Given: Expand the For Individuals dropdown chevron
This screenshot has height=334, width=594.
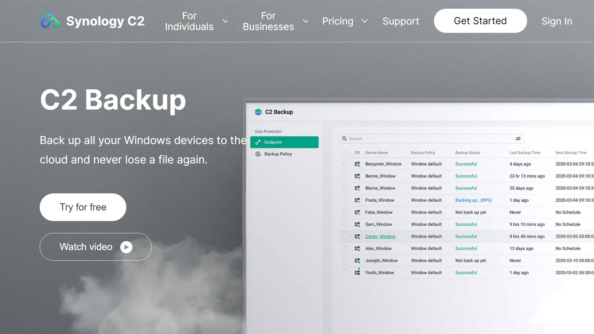Looking at the screenshot, I should click(x=225, y=21).
